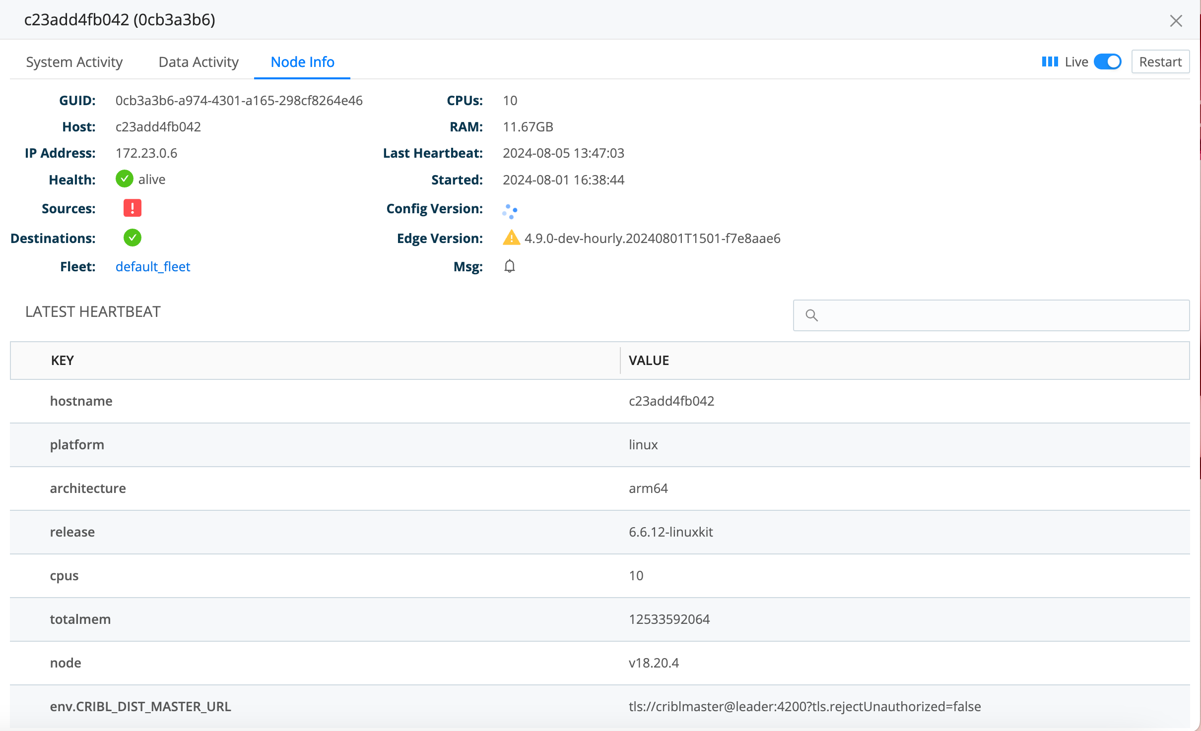This screenshot has height=731, width=1201.
Task: Click the Edge Version warning triangle
Action: click(x=511, y=238)
